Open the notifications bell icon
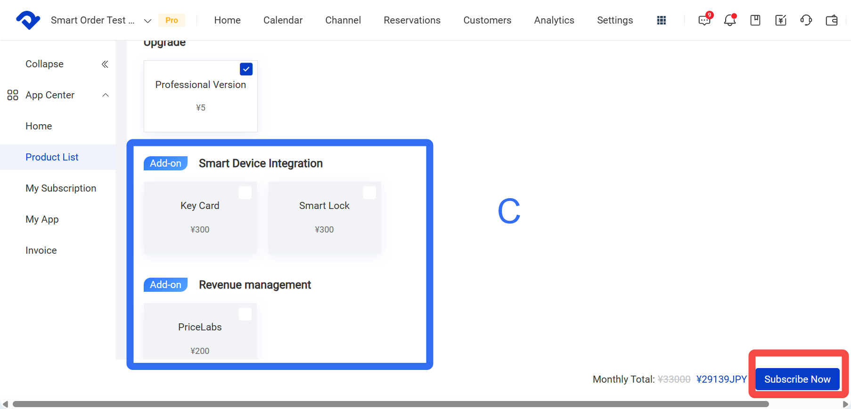 (730, 20)
